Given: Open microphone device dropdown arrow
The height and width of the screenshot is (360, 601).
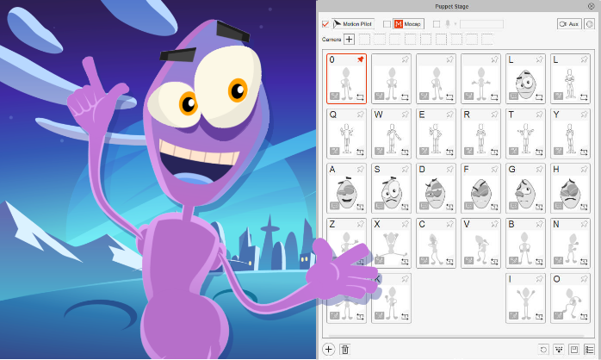Looking at the screenshot, I should tap(455, 24).
